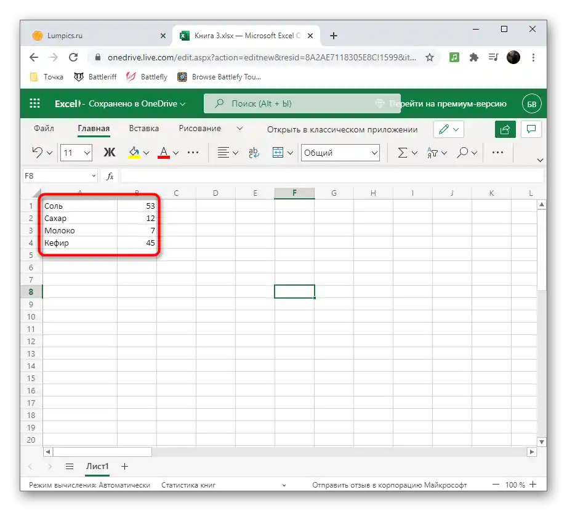
Task: Open the all sheets list icon
Action: (70, 466)
